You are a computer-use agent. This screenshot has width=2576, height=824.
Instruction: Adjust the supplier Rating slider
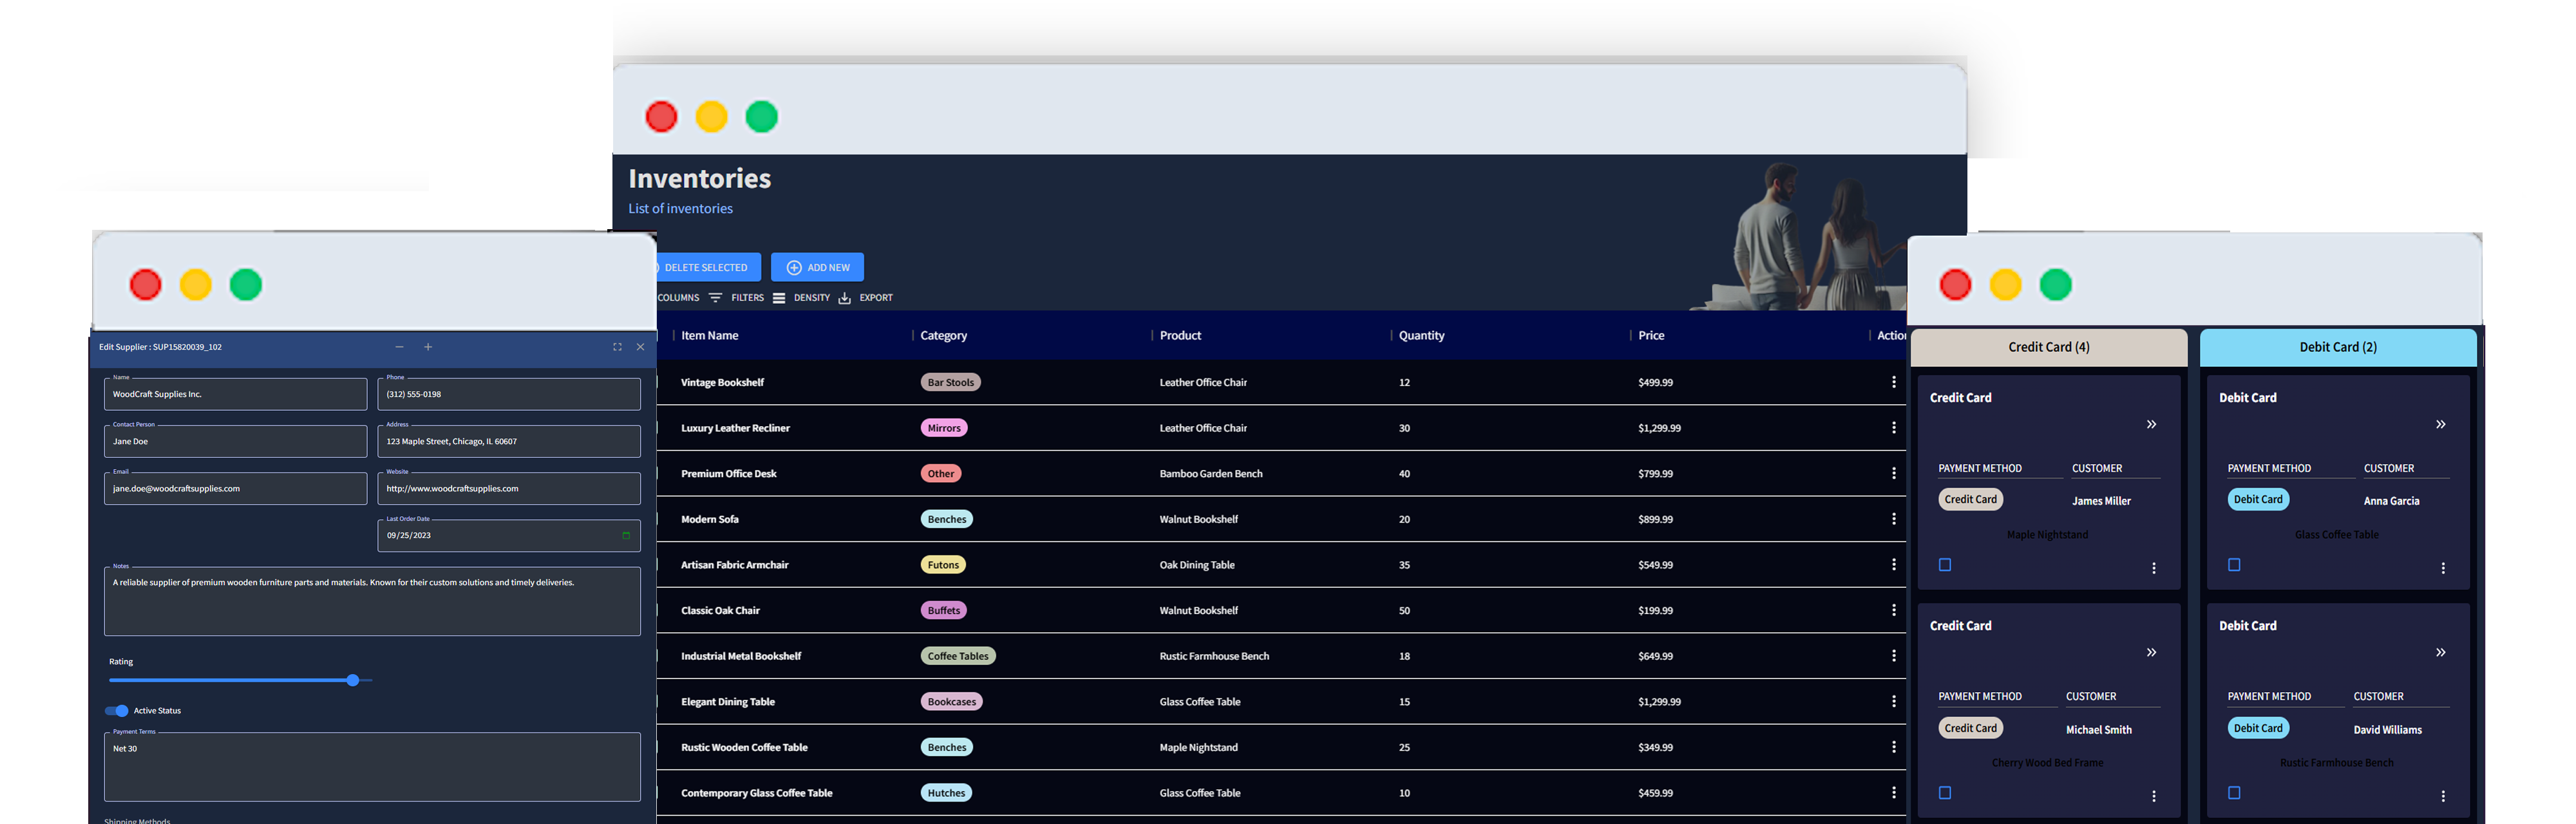(x=353, y=680)
